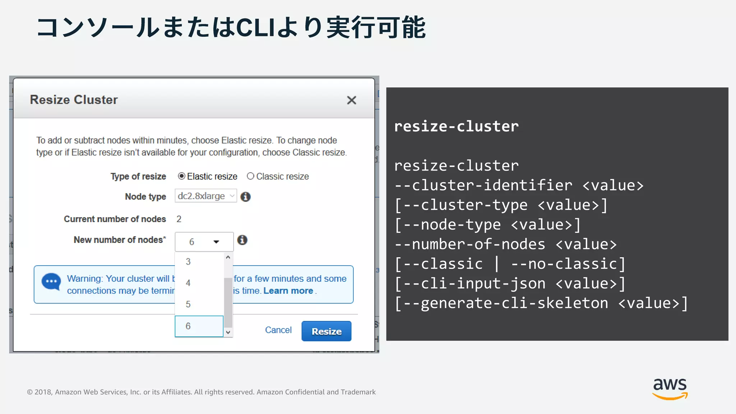Viewport: 736px width, 414px height.
Task: Click the [--cli-input-json <value>] line
Action: pyautogui.click(x=510, y=284)
